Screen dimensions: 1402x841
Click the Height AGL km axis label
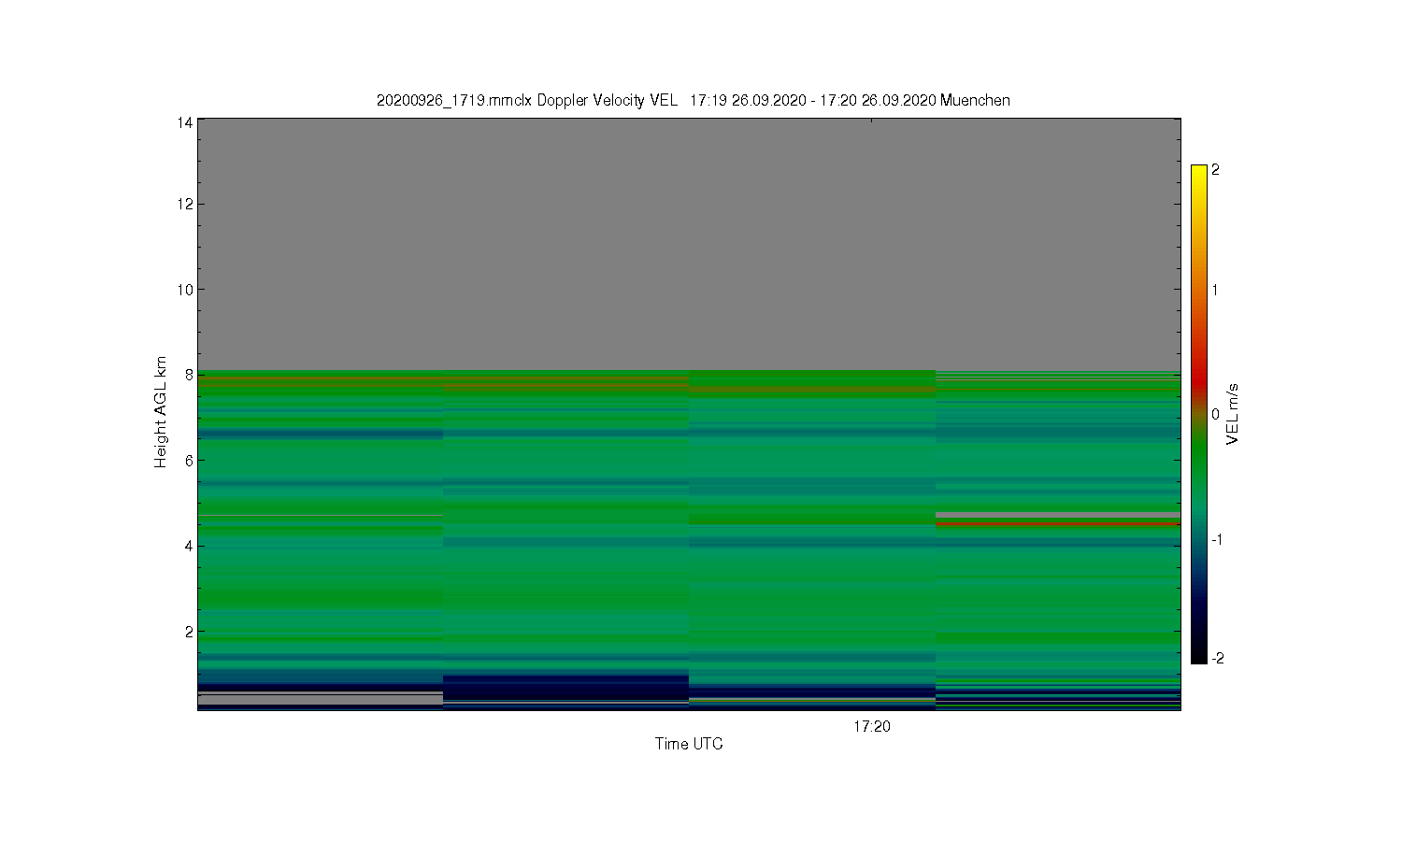[160, 412]
